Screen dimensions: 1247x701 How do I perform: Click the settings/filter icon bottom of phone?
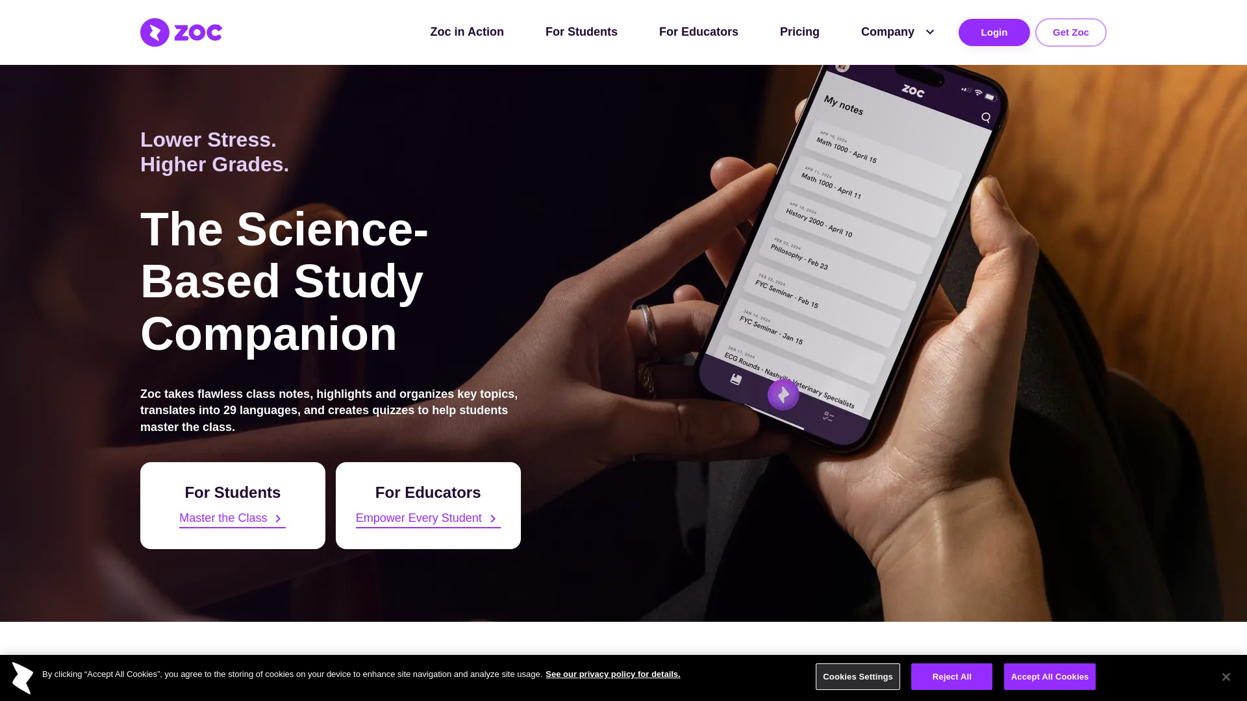825,417
